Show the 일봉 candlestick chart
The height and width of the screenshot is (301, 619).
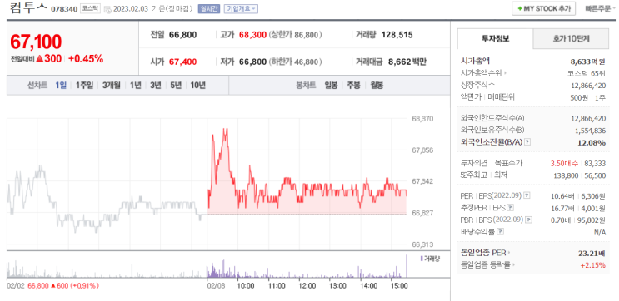point(331,85)
